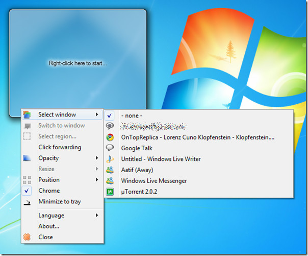Click the Chrome browser icon in window list
This screenshot has height=256, width=308.
coord(110,137)
